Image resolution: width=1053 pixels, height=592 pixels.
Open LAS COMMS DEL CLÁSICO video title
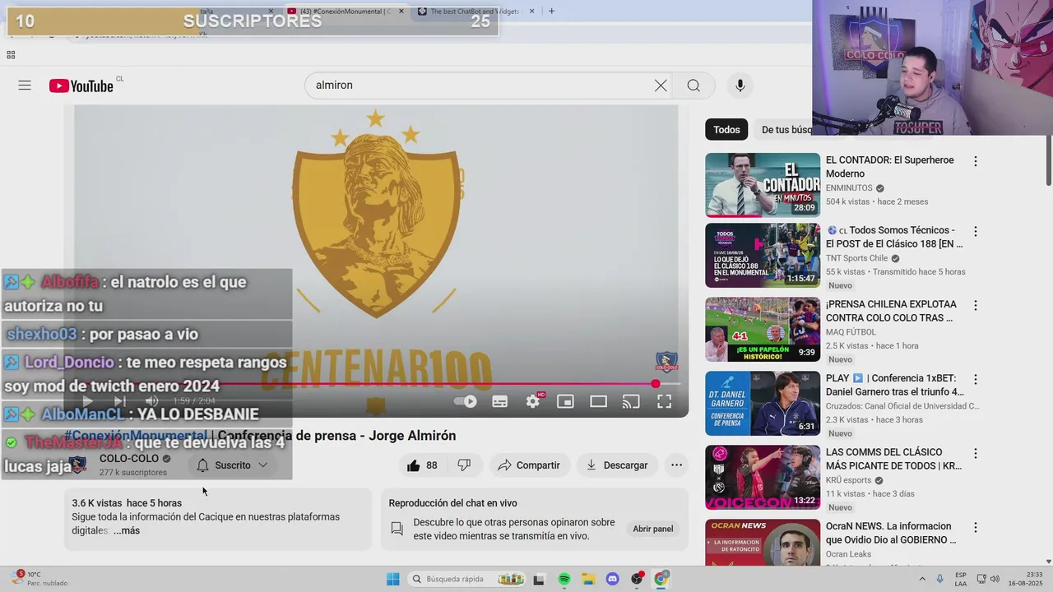pos(893,459)
